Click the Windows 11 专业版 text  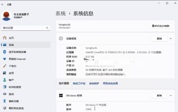96,105
